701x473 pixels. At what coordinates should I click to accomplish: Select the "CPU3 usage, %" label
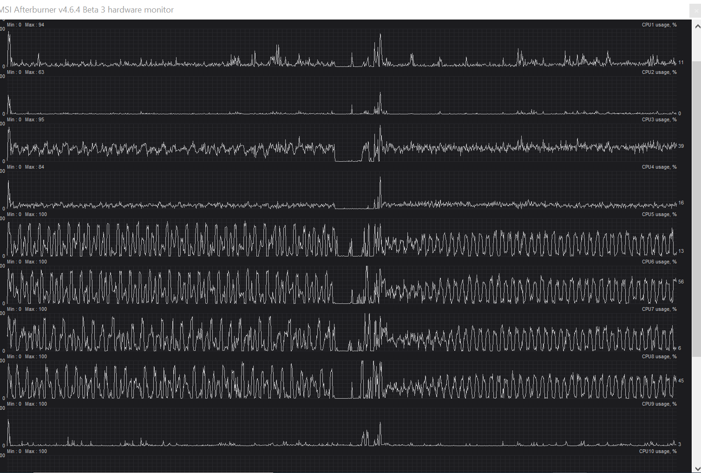(659, 120)
